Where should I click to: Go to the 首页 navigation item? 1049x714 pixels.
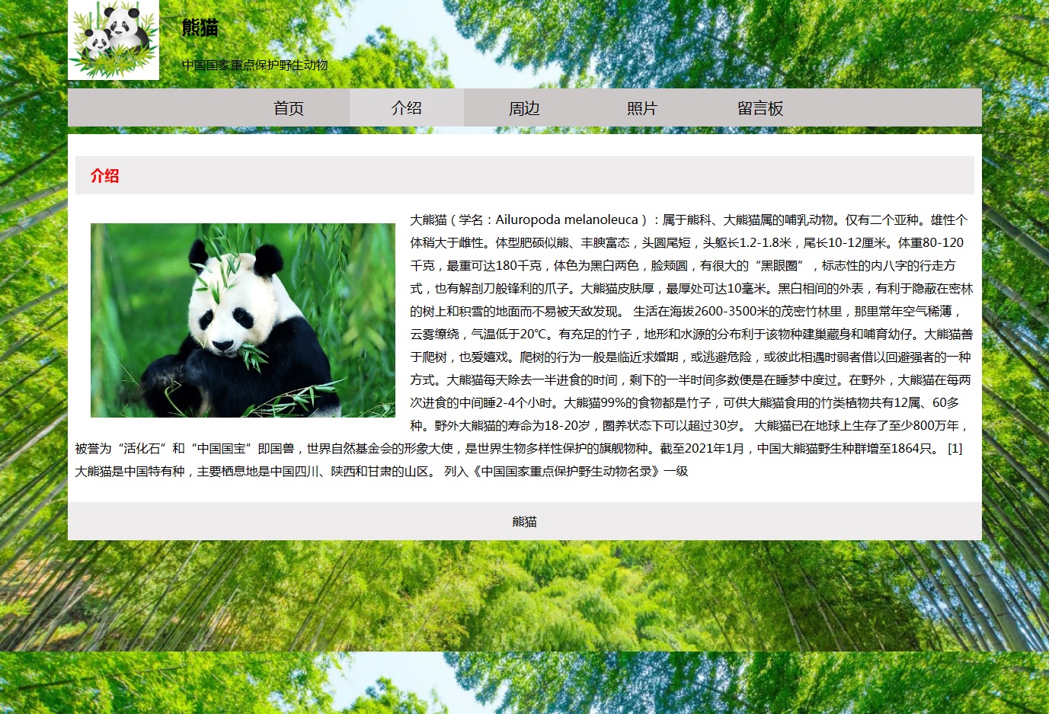point(289,108)
